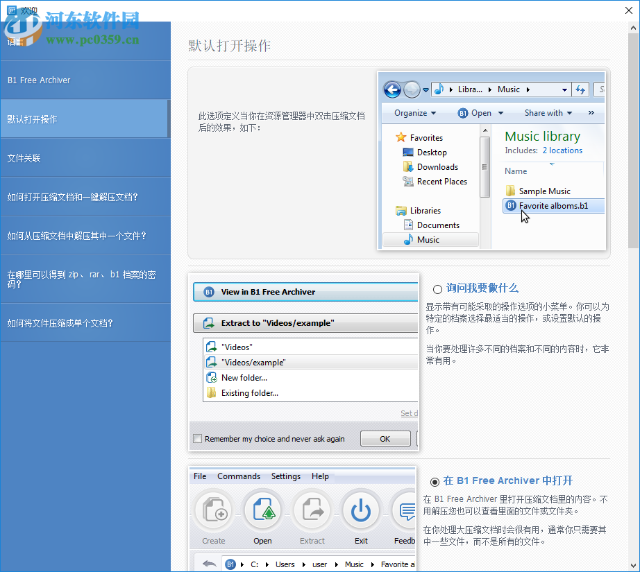This screenshot has width=640, height=572.
Task: Click the New folder icon in extraction list
Action: pyautogui.click(x=212, y=377)
